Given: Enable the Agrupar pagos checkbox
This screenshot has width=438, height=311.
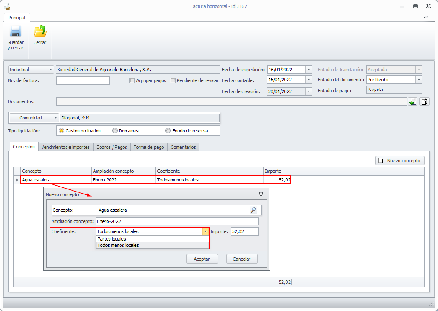Looking at the screenshot, I should click(132, 80).
